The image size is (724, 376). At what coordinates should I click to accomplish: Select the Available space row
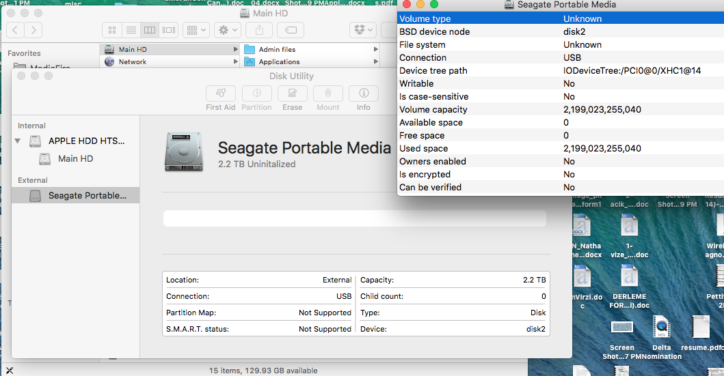click(x=561, y=122)
